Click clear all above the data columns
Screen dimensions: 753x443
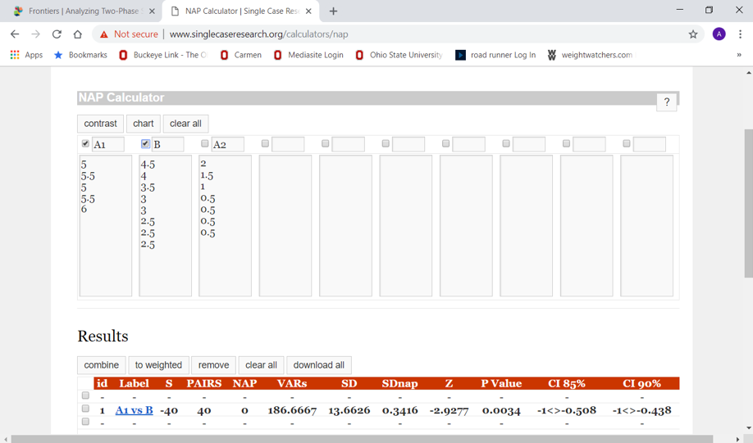(185, 124)
